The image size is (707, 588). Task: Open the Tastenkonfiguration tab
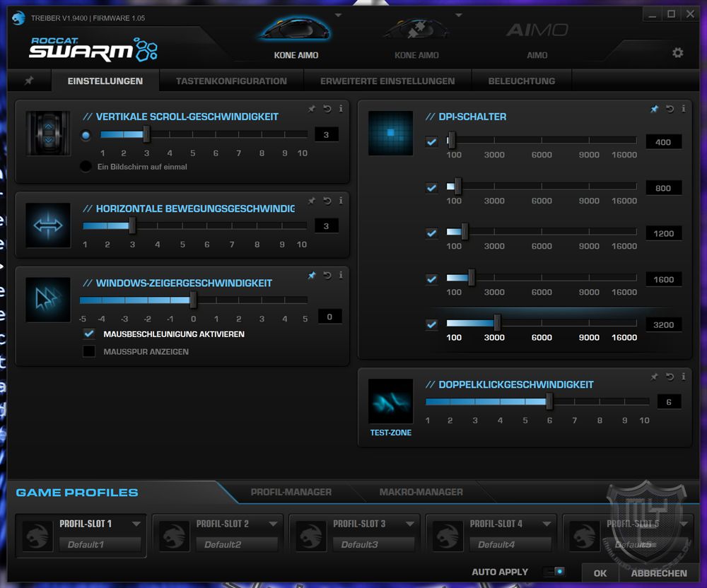[231, 81]
